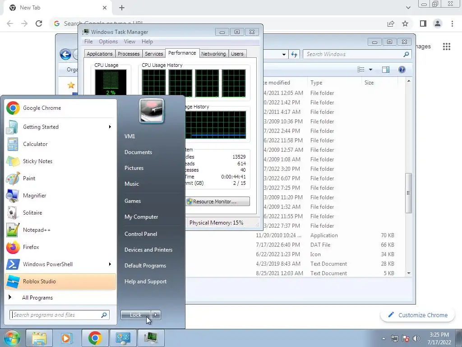Image resolution: width=462 pixels, height=347 pixels.
Task: Refresh Explorer address bar
Action: [x=294, y=54]
